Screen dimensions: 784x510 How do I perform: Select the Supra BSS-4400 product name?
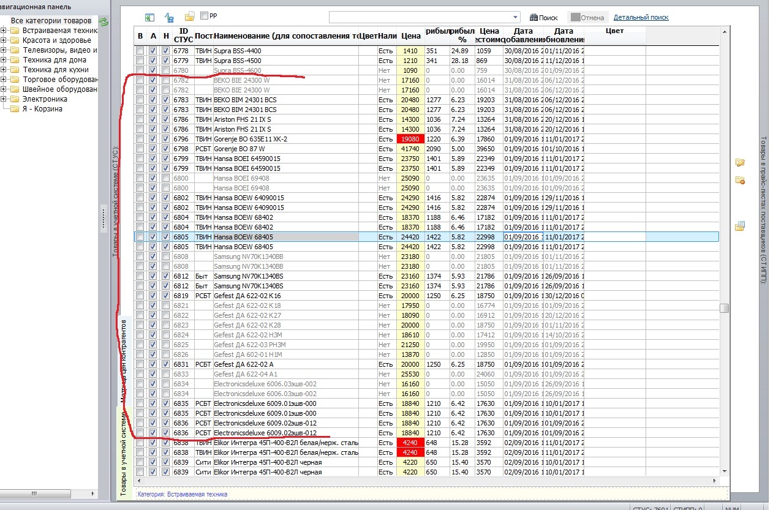point(237,51)
